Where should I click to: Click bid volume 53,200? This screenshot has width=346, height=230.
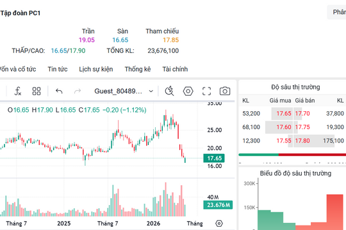(251, 114)
